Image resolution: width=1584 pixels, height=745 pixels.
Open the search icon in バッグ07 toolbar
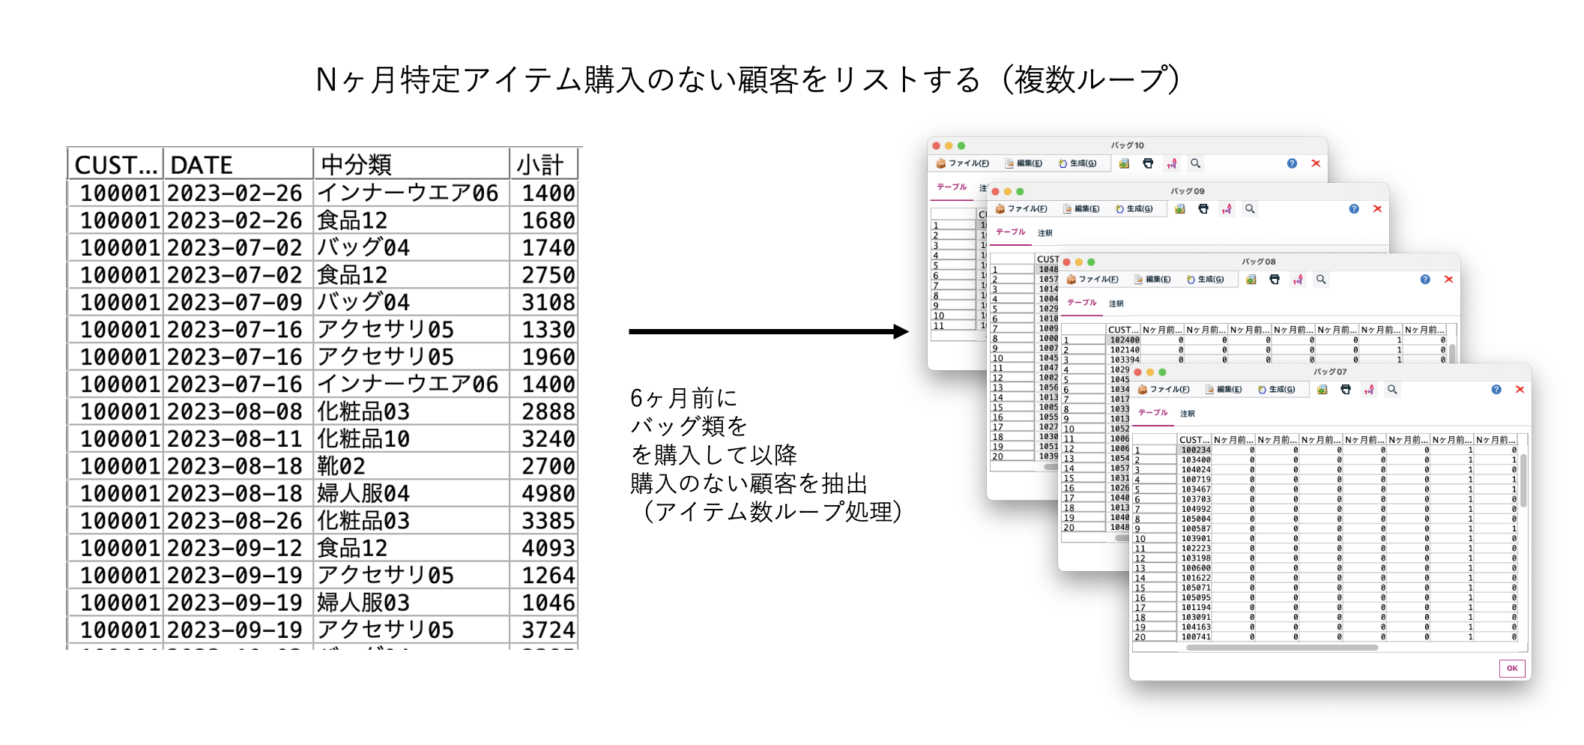(x=1392, y=390)
